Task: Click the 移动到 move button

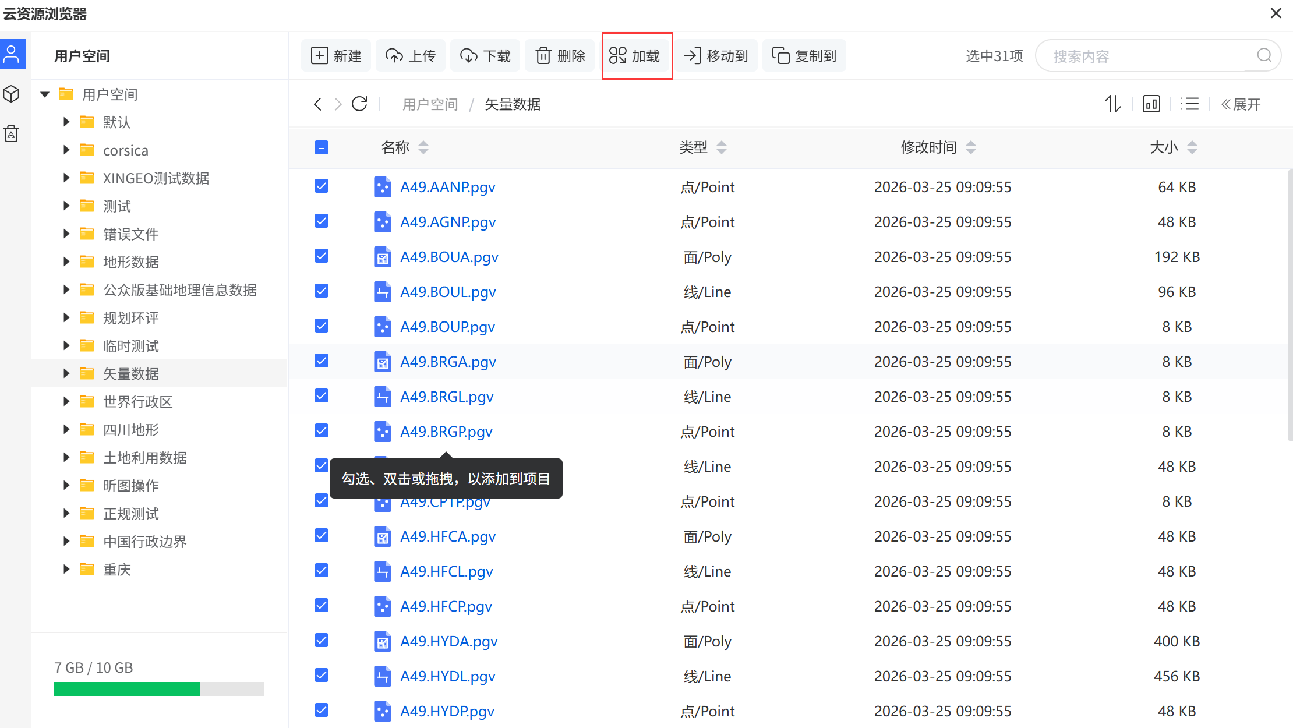Action: pyautogui.click(x=716, y=55)
